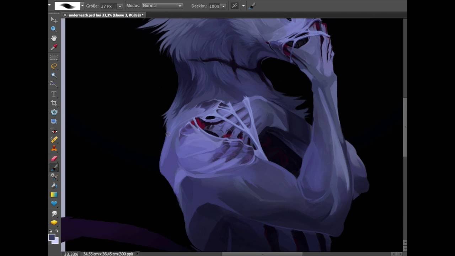Select the Magic Wand tool
Viewport: 455px width, 256px height.
(x=54, y=75)
